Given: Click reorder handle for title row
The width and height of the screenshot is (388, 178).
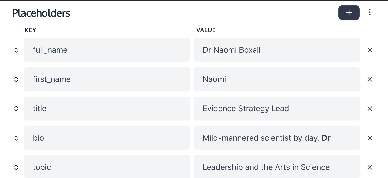Looking at the screenshot, I should pos(16,109).
